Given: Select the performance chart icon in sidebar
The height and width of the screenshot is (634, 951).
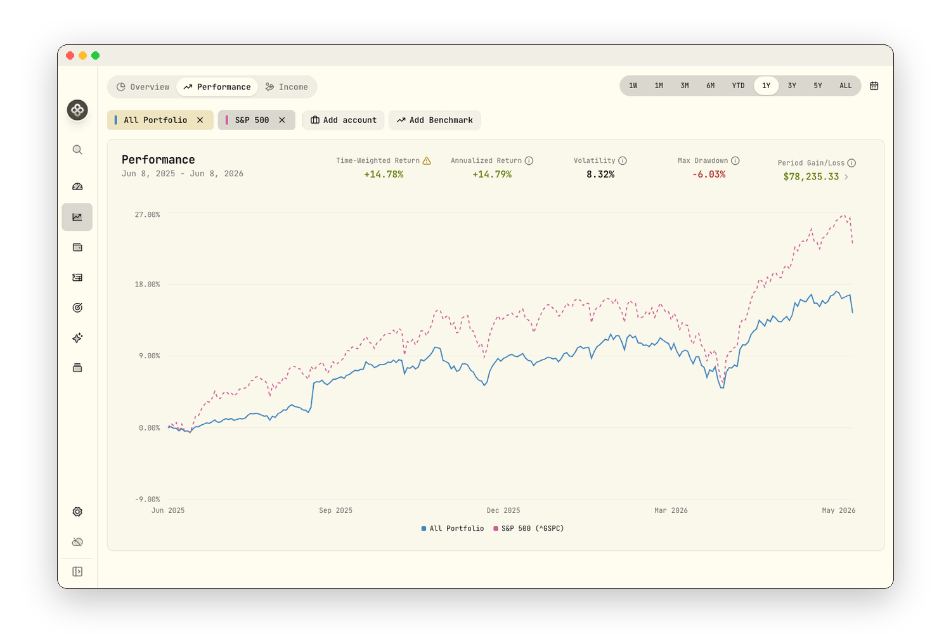Looking at the screenshot, I should point(77,217).
